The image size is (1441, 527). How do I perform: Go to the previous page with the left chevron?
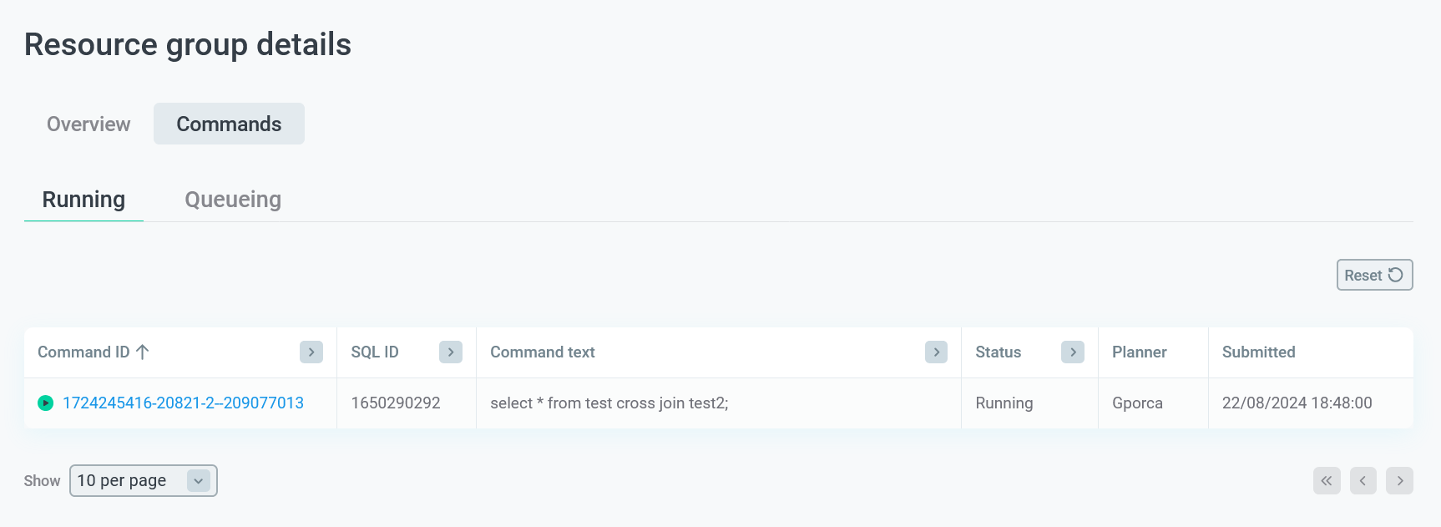[x=1363, y=480]
